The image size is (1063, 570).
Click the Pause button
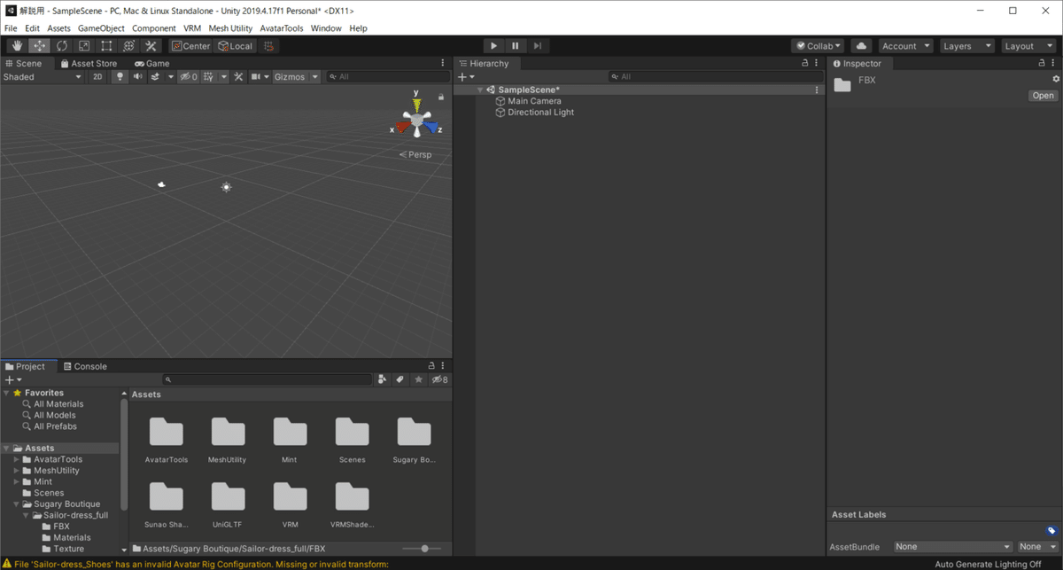[x=516, y=46]
